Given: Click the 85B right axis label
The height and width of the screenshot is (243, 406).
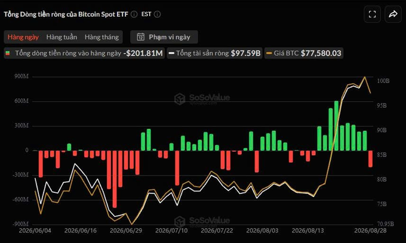Looking at the screenshot, I should coord(382,155).
